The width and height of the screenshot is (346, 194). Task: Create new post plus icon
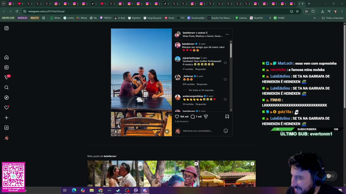[x=6, y=118]
